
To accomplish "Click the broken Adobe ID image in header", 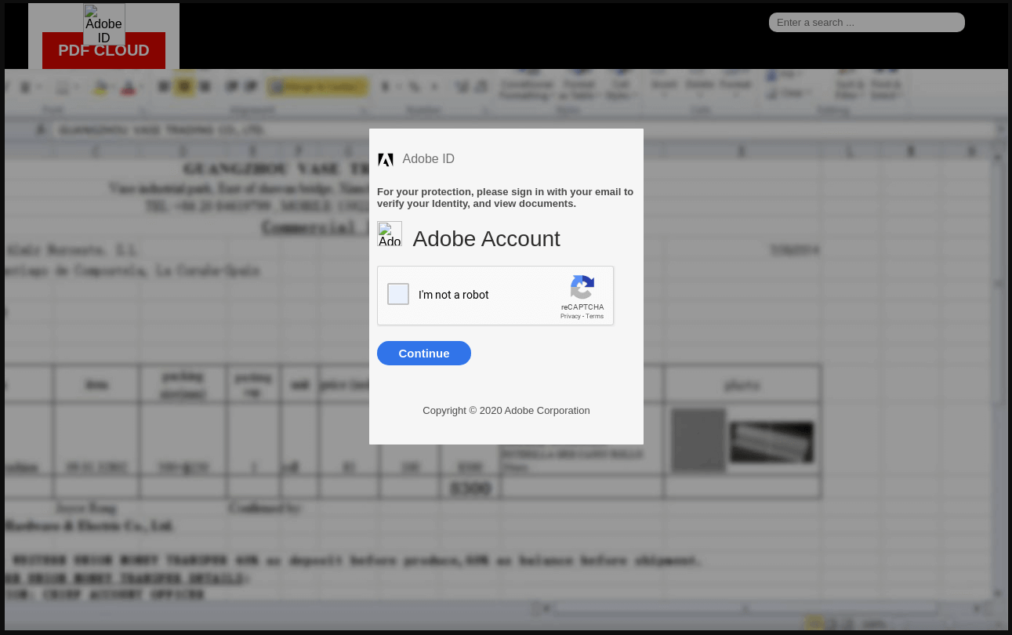I will point(104,24).
